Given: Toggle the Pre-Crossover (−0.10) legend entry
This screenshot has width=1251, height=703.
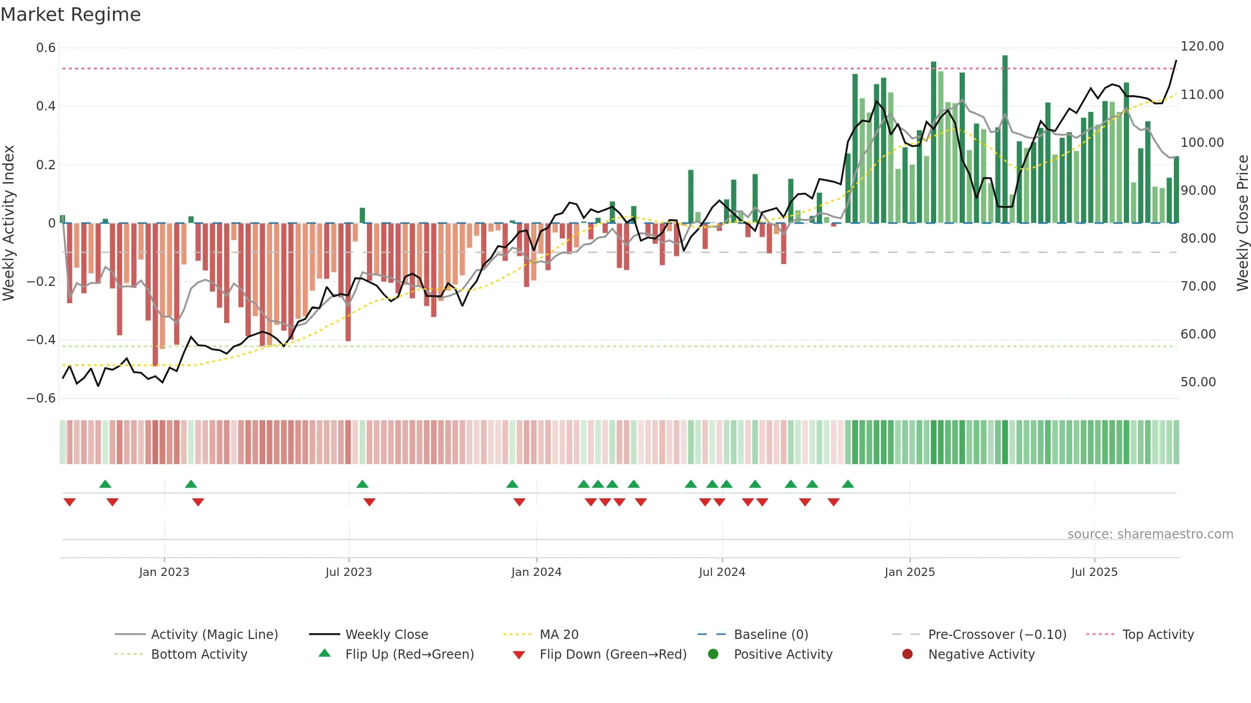Looking at the screenshot, I should (x=979, y=634).
